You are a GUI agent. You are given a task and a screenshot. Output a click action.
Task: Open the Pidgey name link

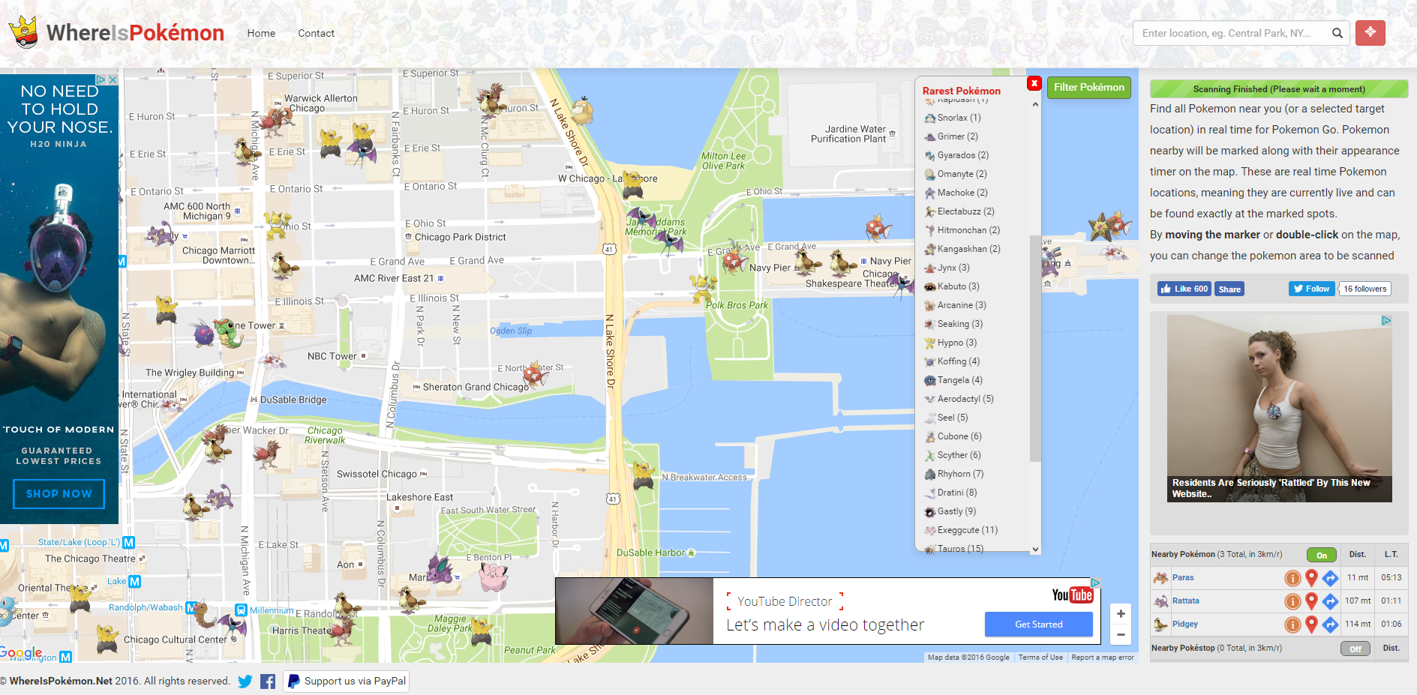[x=1184, y=625]
